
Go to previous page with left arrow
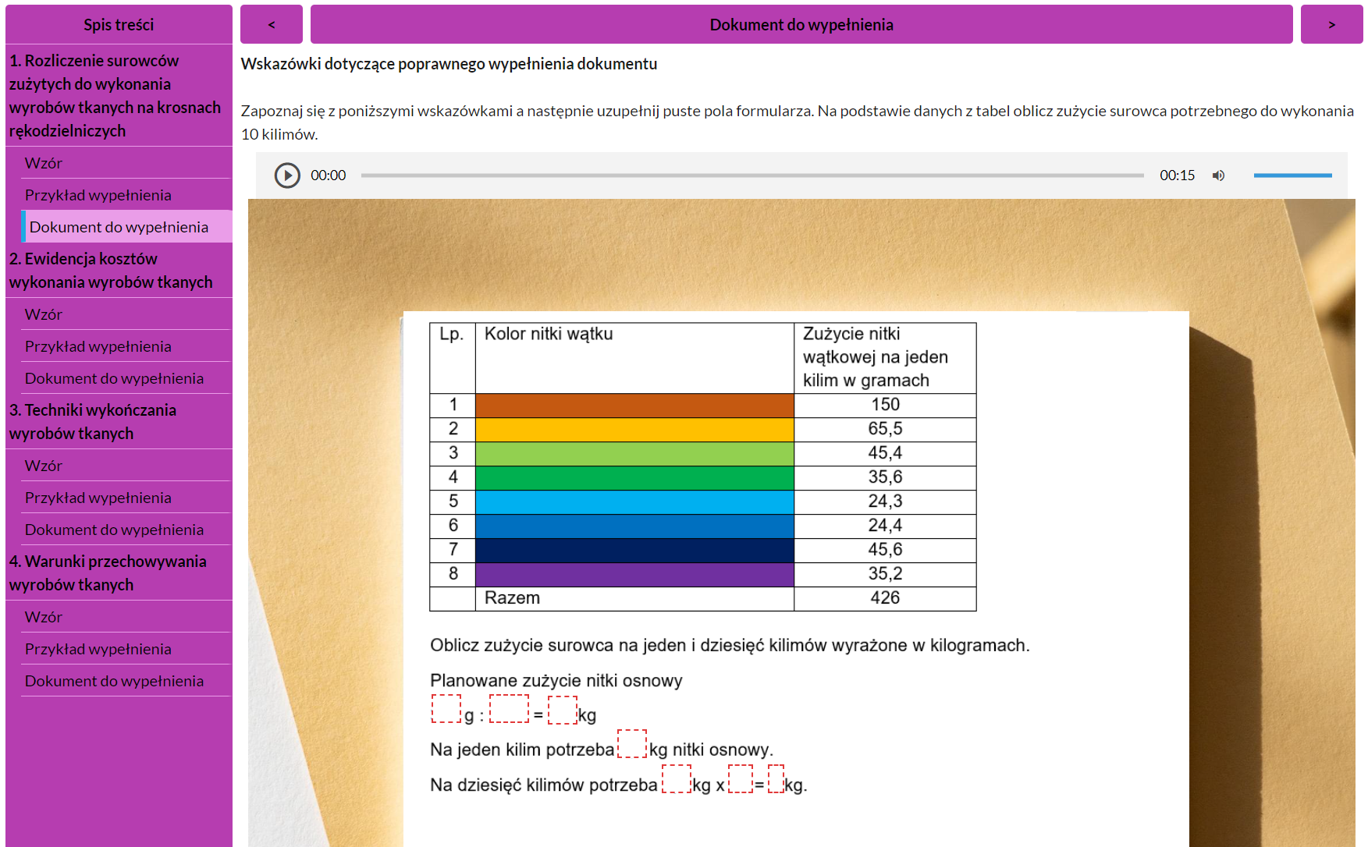pos(271,25)
